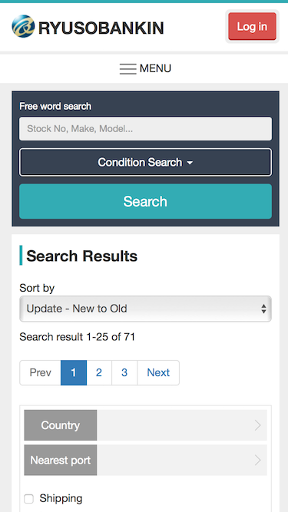Click the Ryusobankin globe logo icon

pos(23,26)
